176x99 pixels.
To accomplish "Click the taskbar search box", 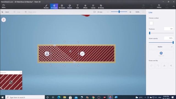I will pos(25,97).
